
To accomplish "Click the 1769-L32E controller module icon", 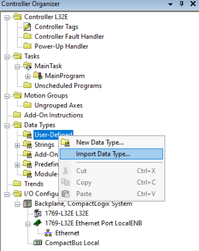I will coord(38,214).
